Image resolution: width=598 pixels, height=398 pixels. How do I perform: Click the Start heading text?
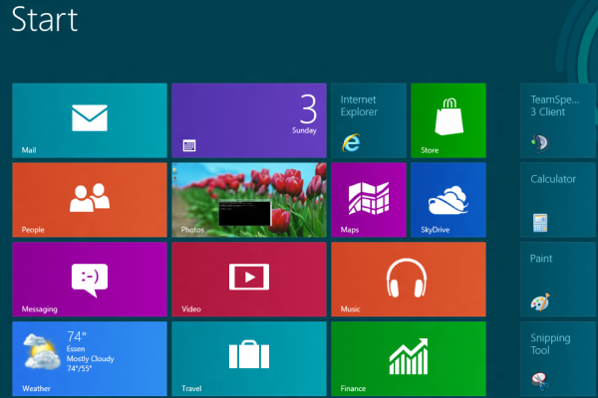point(45,21)
